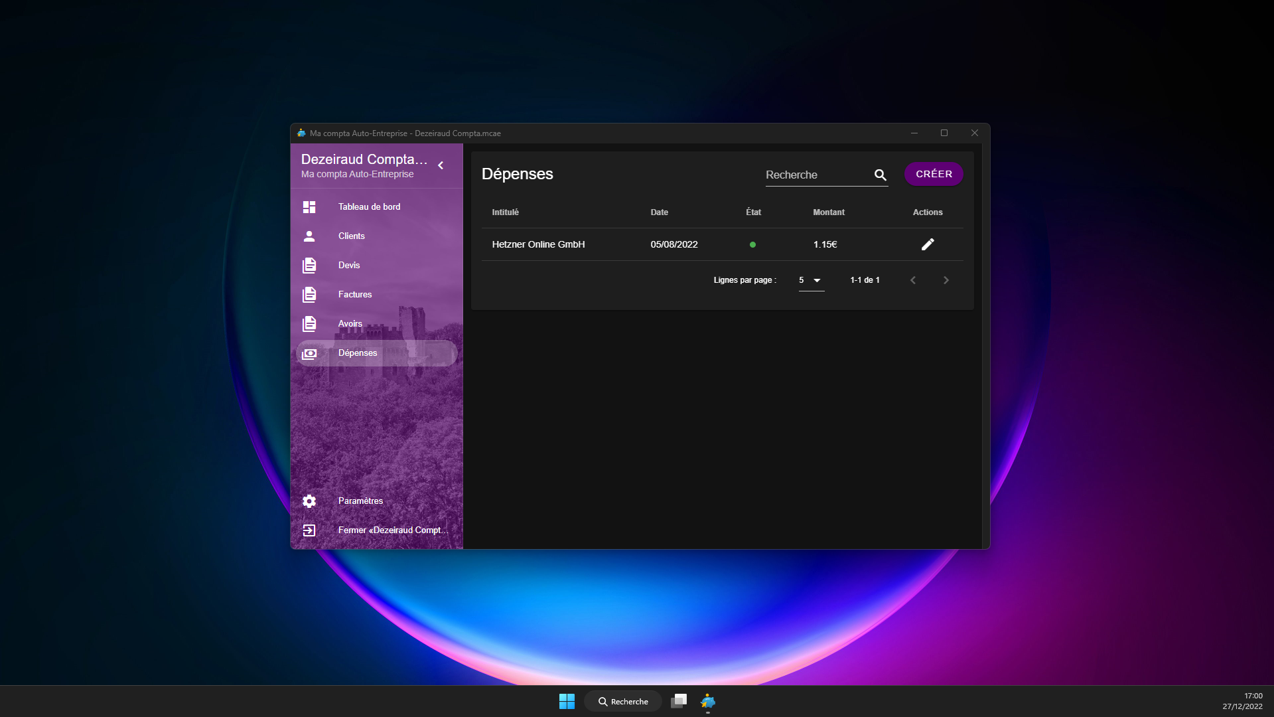Open the Paramètres gear icon
This screenshot has height=717, width=1274.
click(309, 501)
